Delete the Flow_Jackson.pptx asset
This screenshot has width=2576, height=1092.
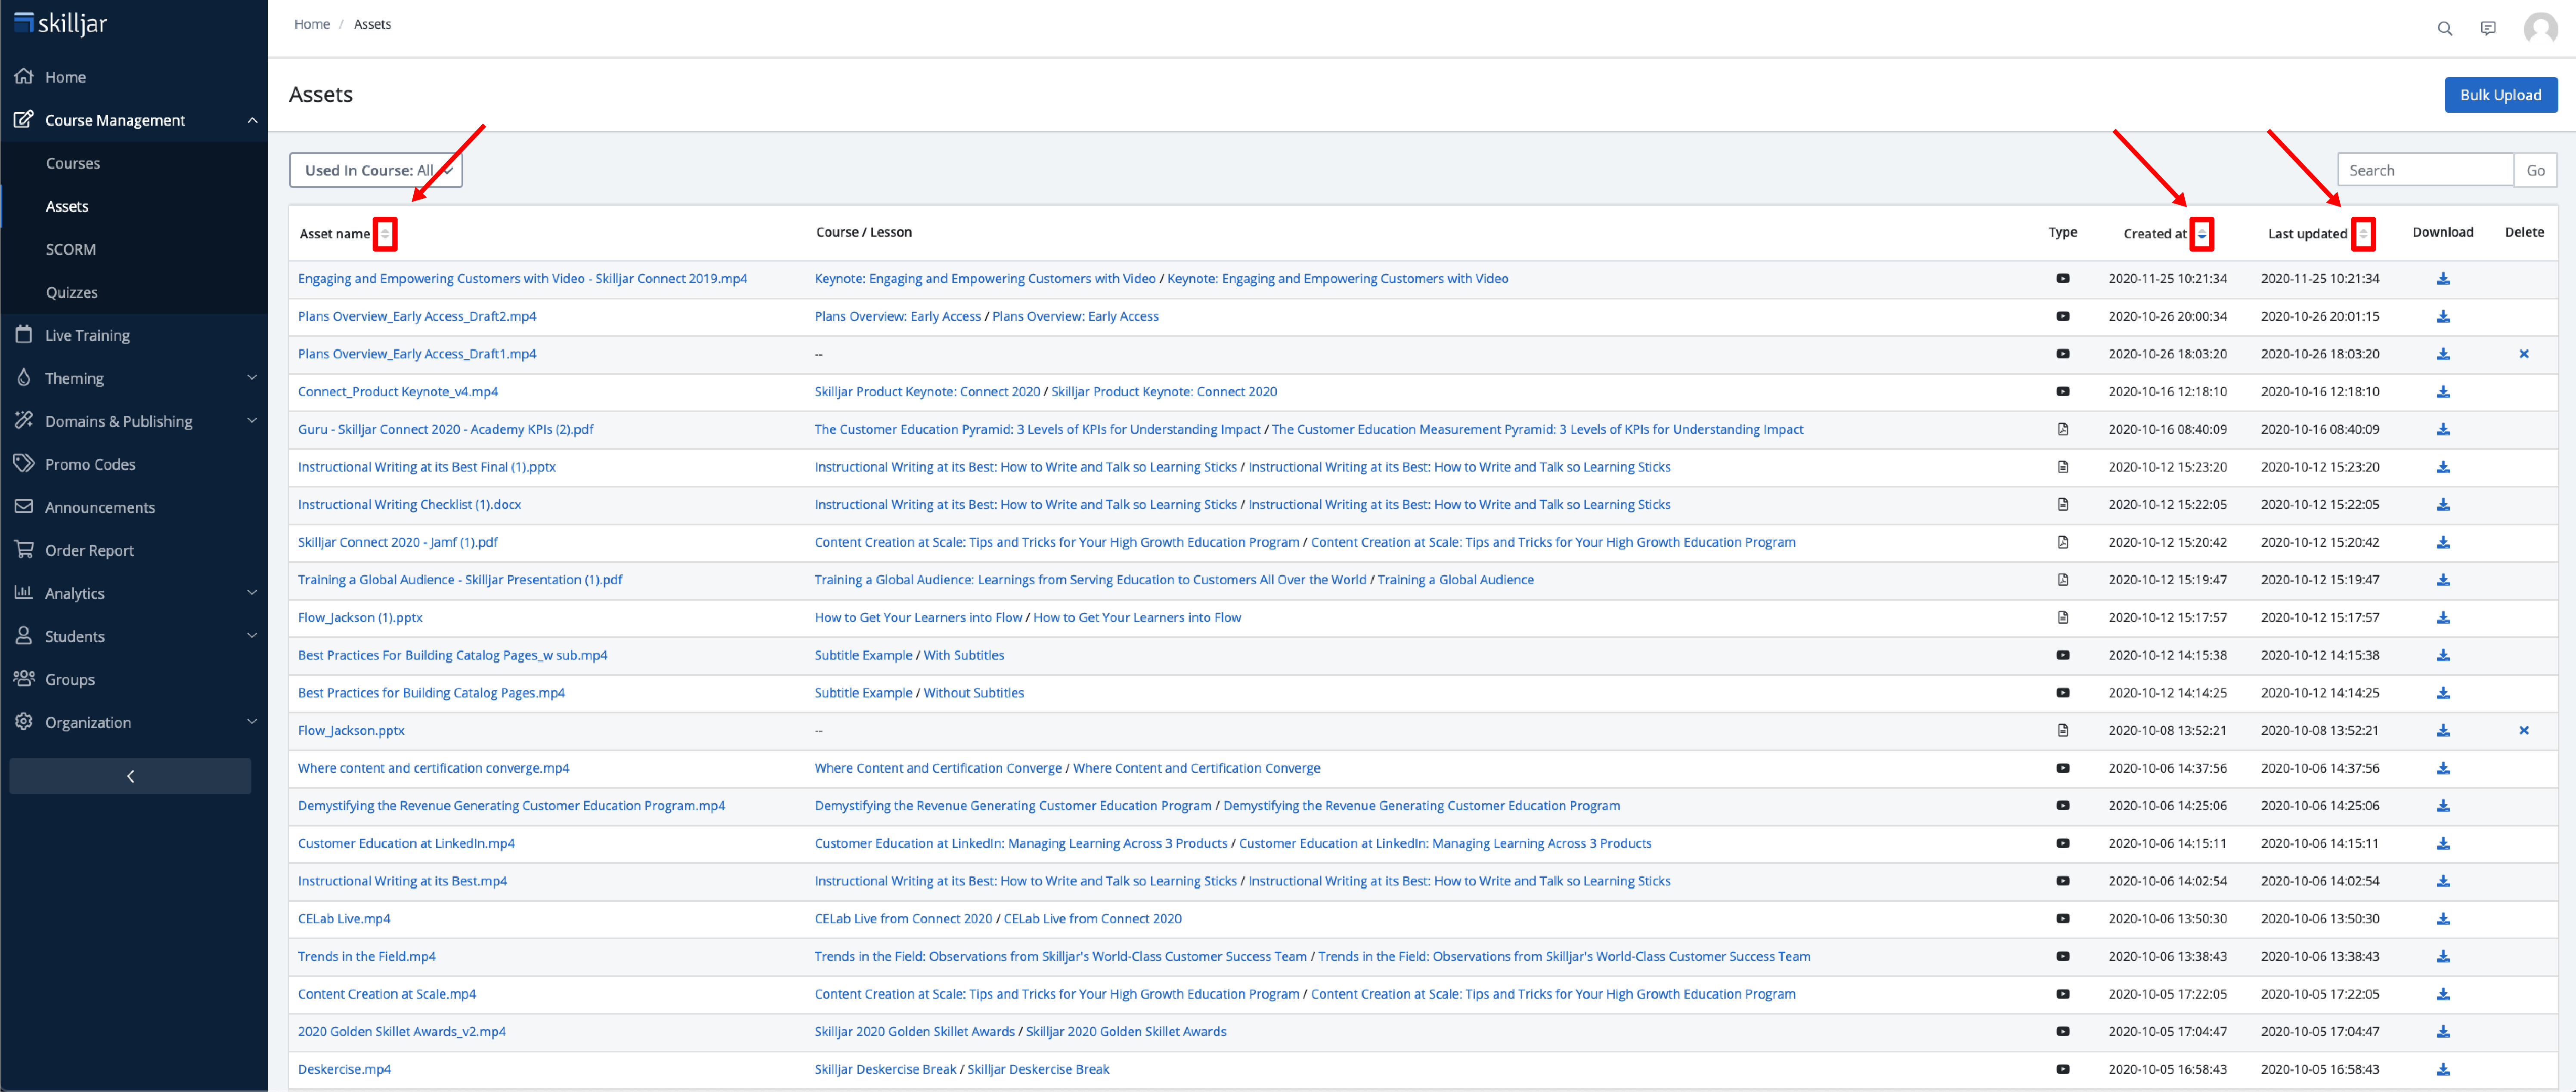pos(2523,730)
